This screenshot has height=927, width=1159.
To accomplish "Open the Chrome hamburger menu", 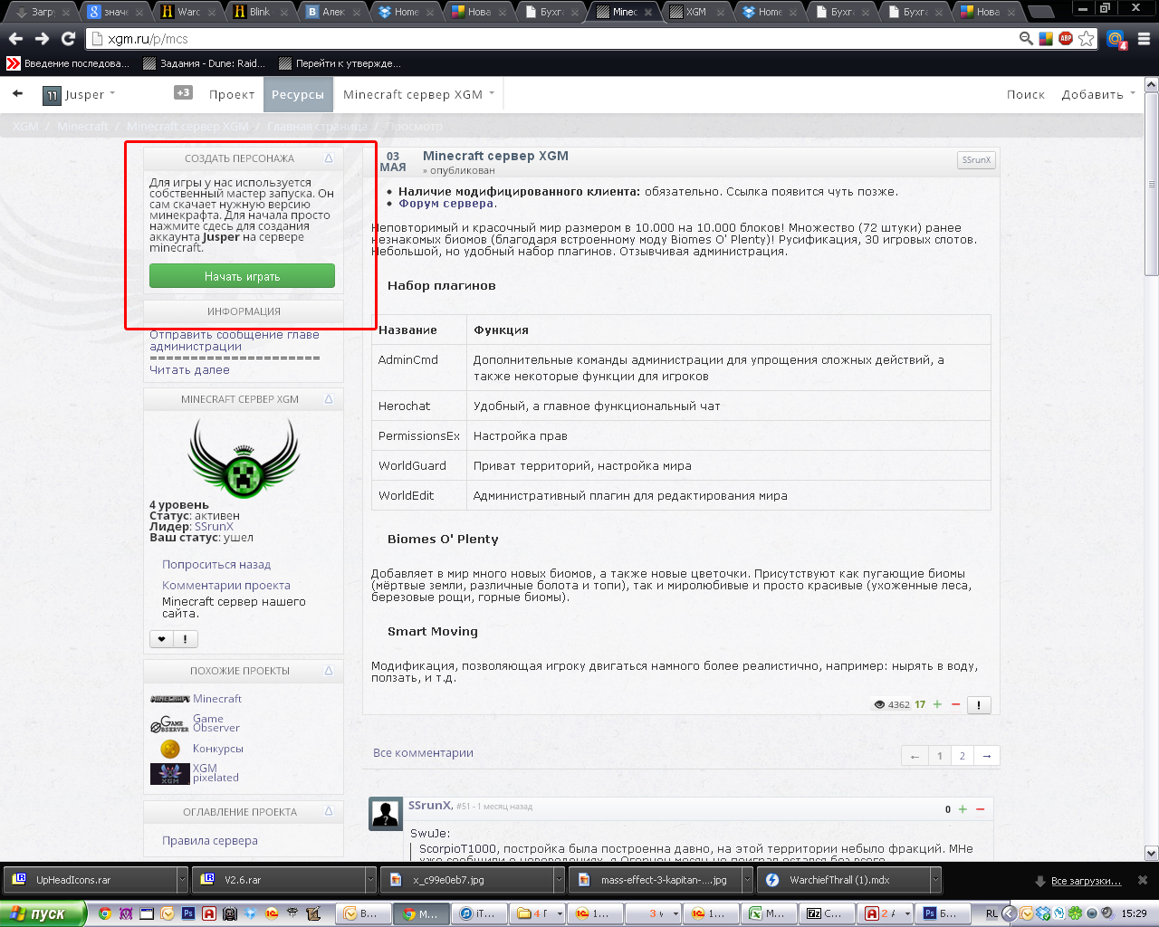I will (1144, 38).
